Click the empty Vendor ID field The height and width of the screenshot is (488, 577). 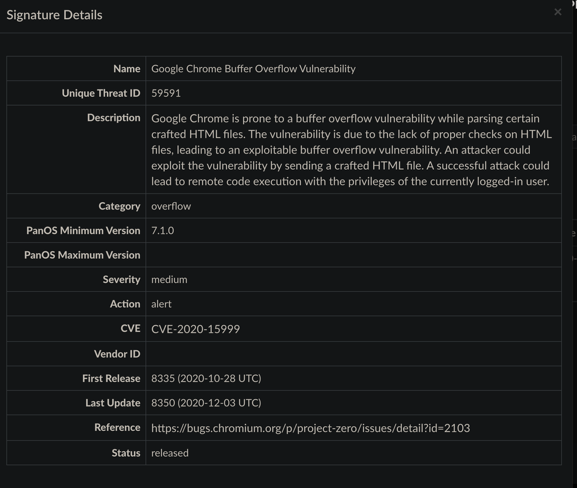[353, 354]
